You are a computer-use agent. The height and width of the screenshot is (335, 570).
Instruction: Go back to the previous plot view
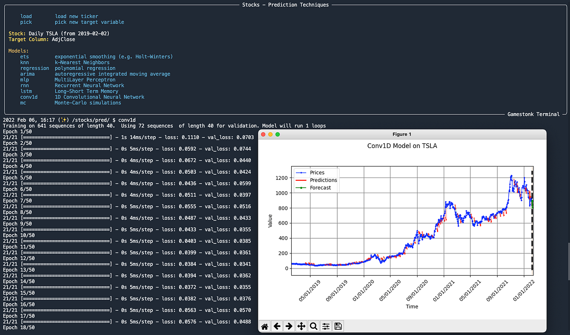pyautogui.click(x=277, y=326)
